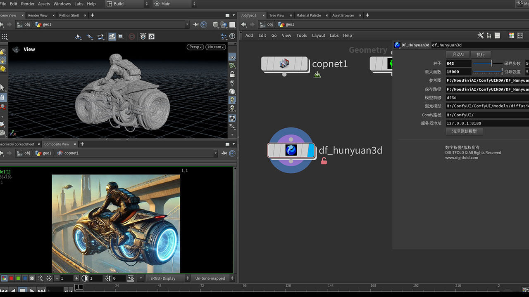This screenshot has width=529, height=297.
Task: Click the display options icon beside Scene View help
Action: [224, 37]
